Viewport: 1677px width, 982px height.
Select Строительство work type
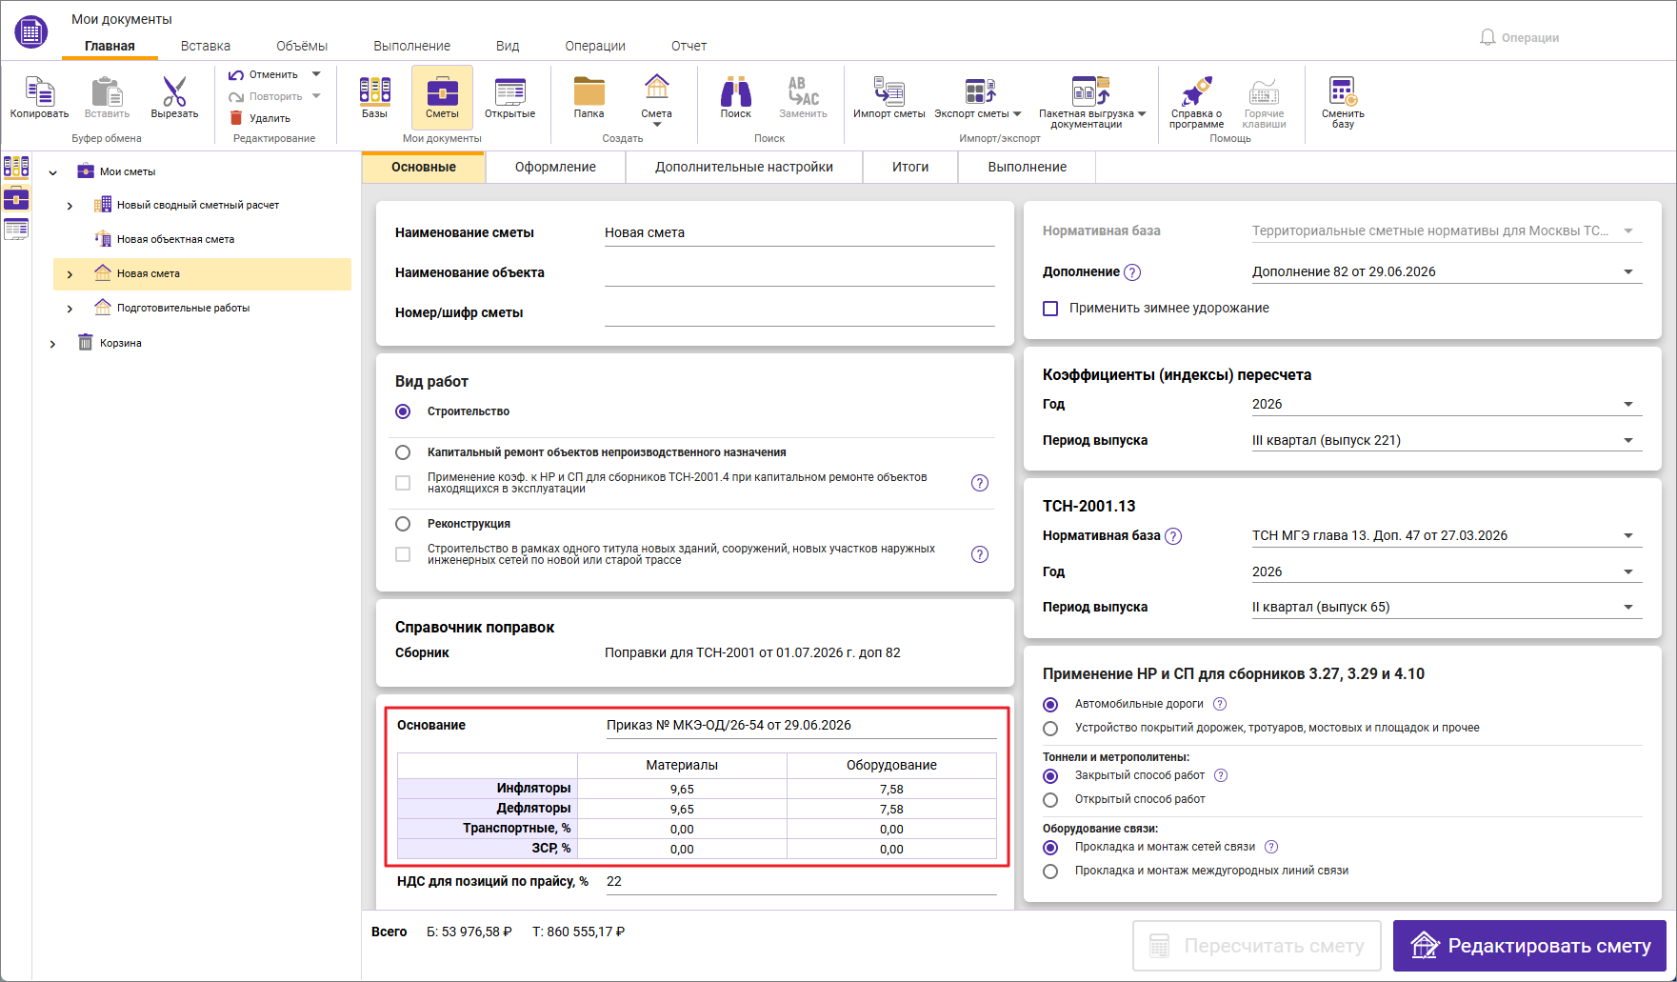(x=403, y=411)
